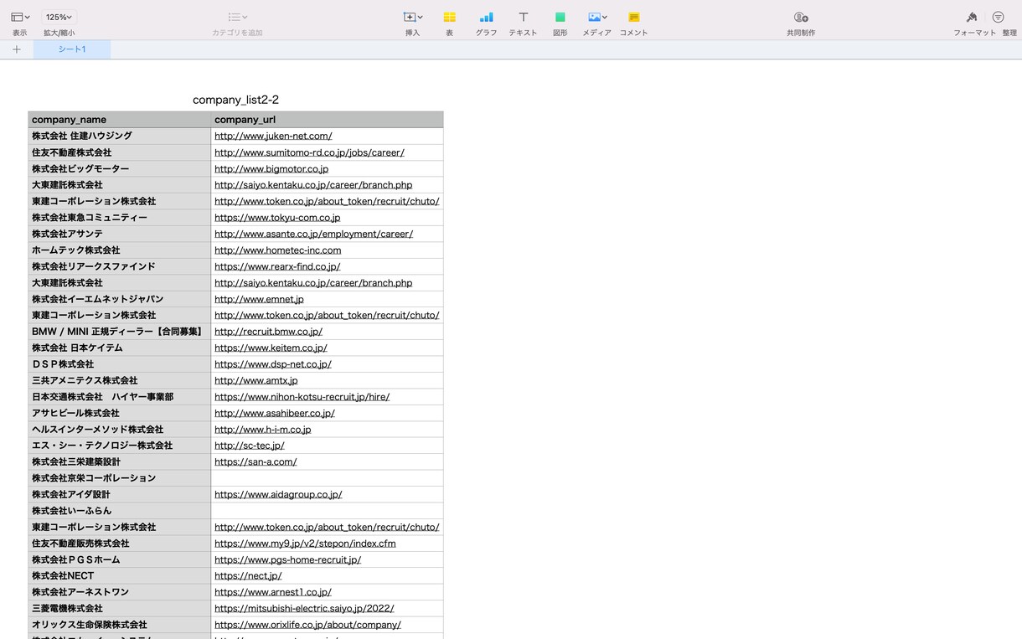Select the 株式会社いーふらん cell
The height and width of the screenshot is (639, 1022).
120,511
